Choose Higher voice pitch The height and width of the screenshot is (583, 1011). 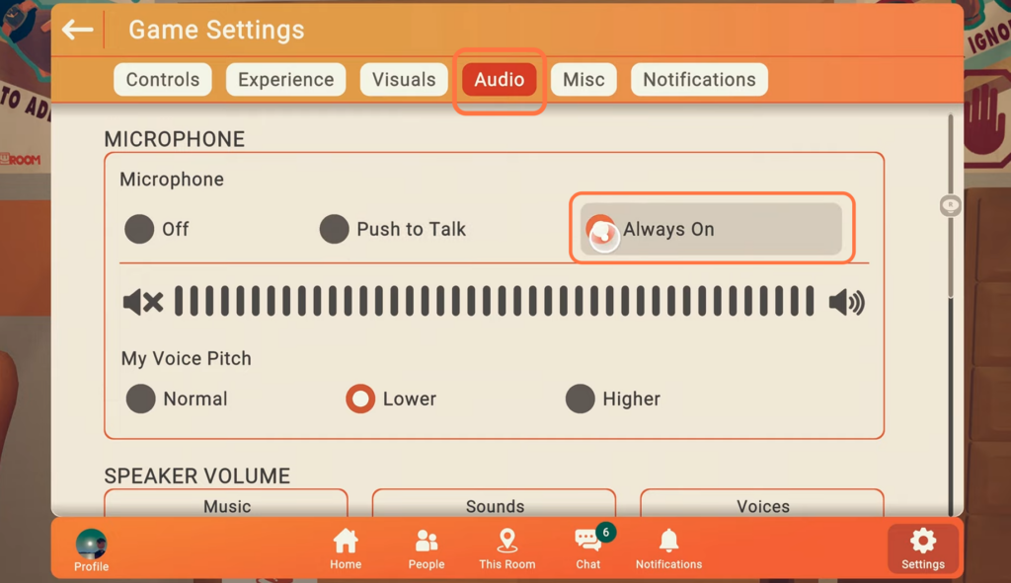point(612,399)
